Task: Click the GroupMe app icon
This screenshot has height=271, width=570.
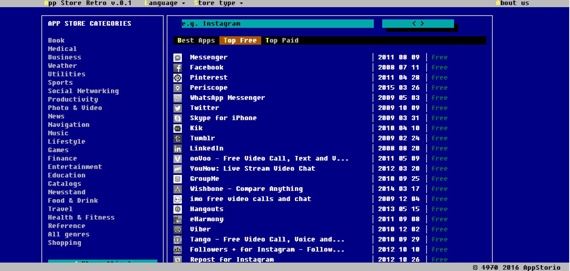Action: coord(178,179)
